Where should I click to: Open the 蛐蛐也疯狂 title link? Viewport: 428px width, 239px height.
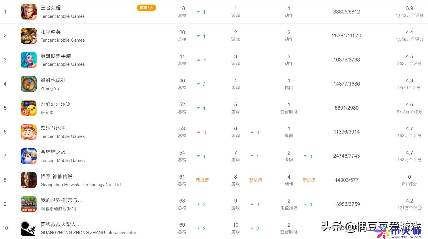point(53,80)
